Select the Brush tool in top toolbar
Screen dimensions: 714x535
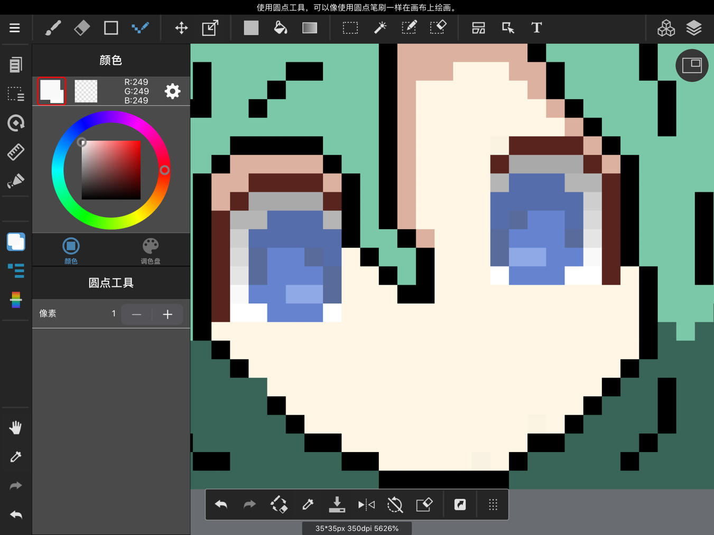point(53,27)
